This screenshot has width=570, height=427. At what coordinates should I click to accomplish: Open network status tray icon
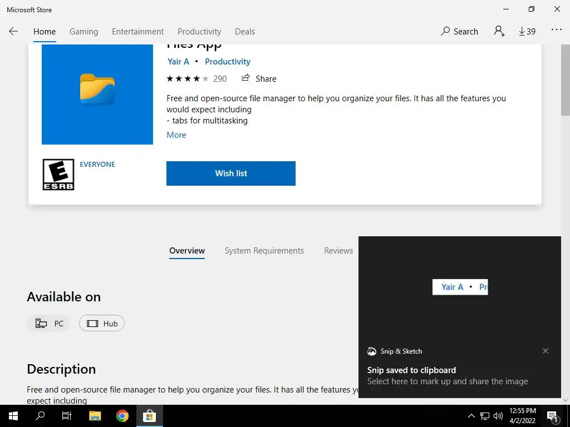click(485, 416)
